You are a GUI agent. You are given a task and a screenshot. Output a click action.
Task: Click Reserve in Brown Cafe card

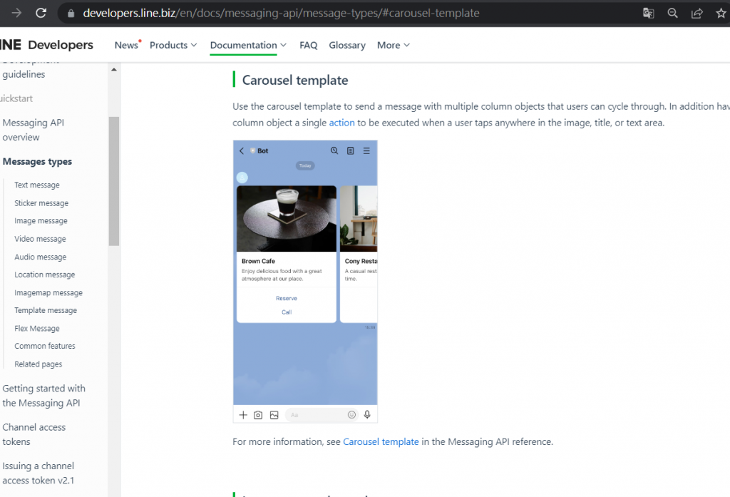click(x=287, y=298)
